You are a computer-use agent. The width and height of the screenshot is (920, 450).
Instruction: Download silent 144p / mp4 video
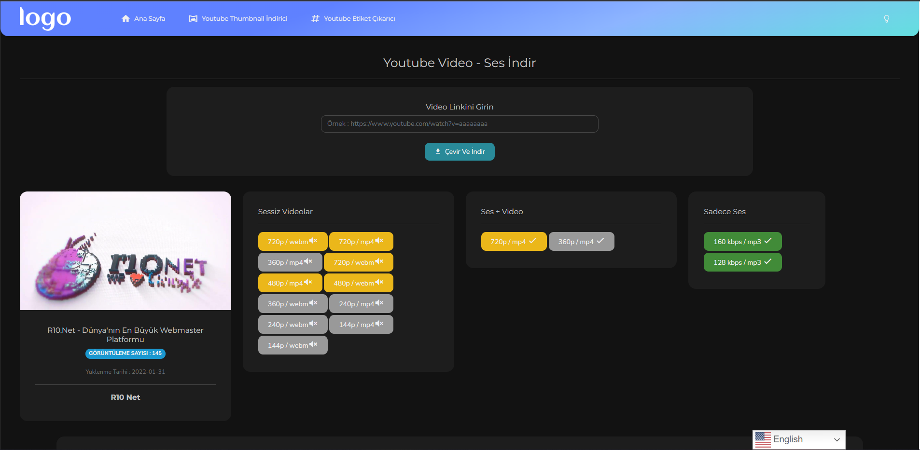click(361, 325)
